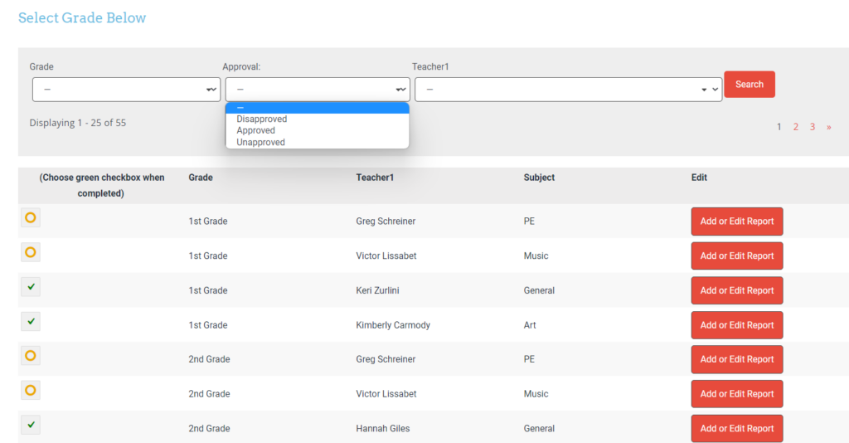
Task: Open the Grade dropdown
Action: pyautogui.click(x=126, y=90)
